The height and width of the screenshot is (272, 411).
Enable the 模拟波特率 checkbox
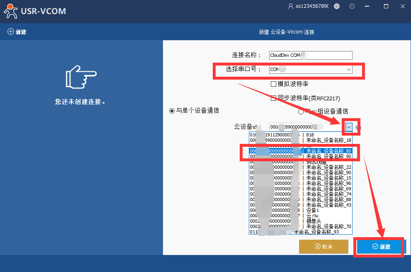pyautogui.click(x=273, y=84)
